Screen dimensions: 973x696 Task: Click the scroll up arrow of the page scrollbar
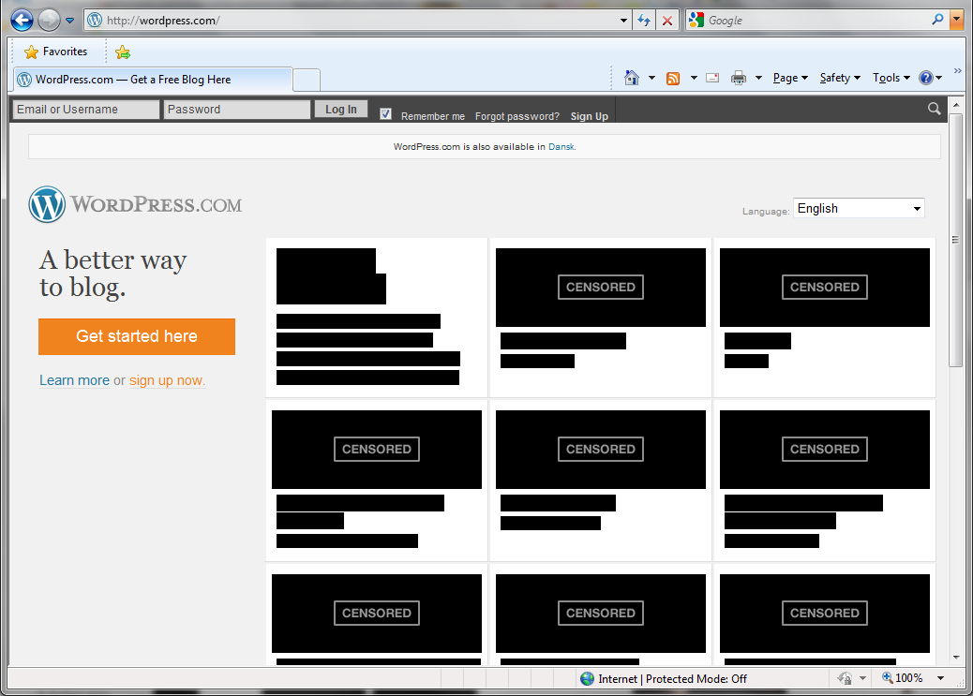(955, 105)
